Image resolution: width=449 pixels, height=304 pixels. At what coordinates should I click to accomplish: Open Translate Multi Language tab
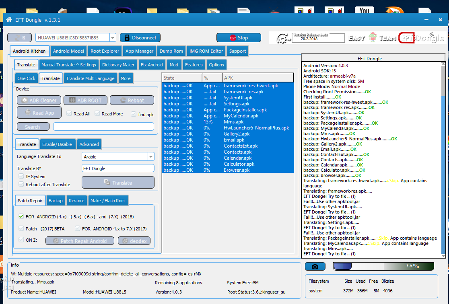pyautogui.click(x=90, y=78)
